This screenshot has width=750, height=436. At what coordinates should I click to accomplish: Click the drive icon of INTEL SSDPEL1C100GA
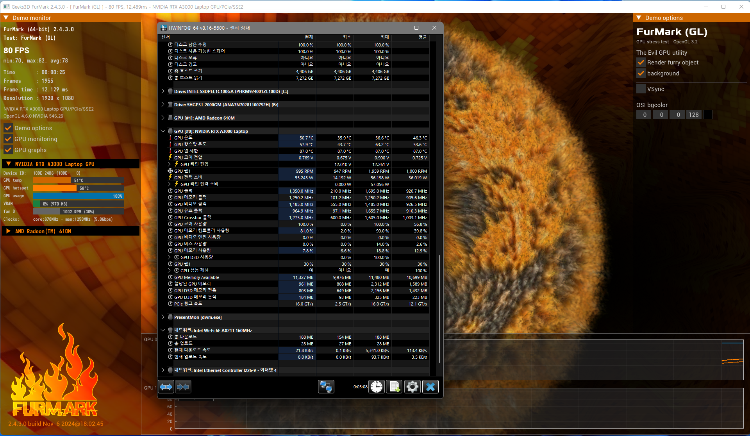tap(170, 91)
